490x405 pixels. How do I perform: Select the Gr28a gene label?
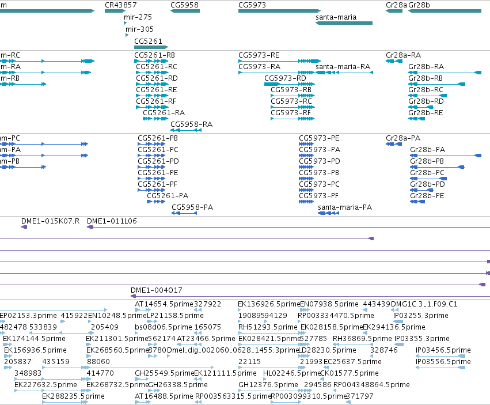[397, 5]
